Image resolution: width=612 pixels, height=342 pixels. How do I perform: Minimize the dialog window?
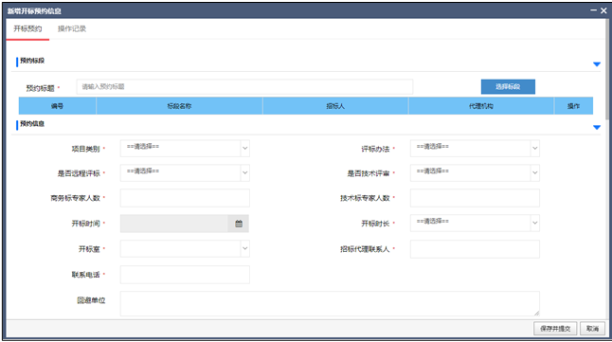[593, 10]
